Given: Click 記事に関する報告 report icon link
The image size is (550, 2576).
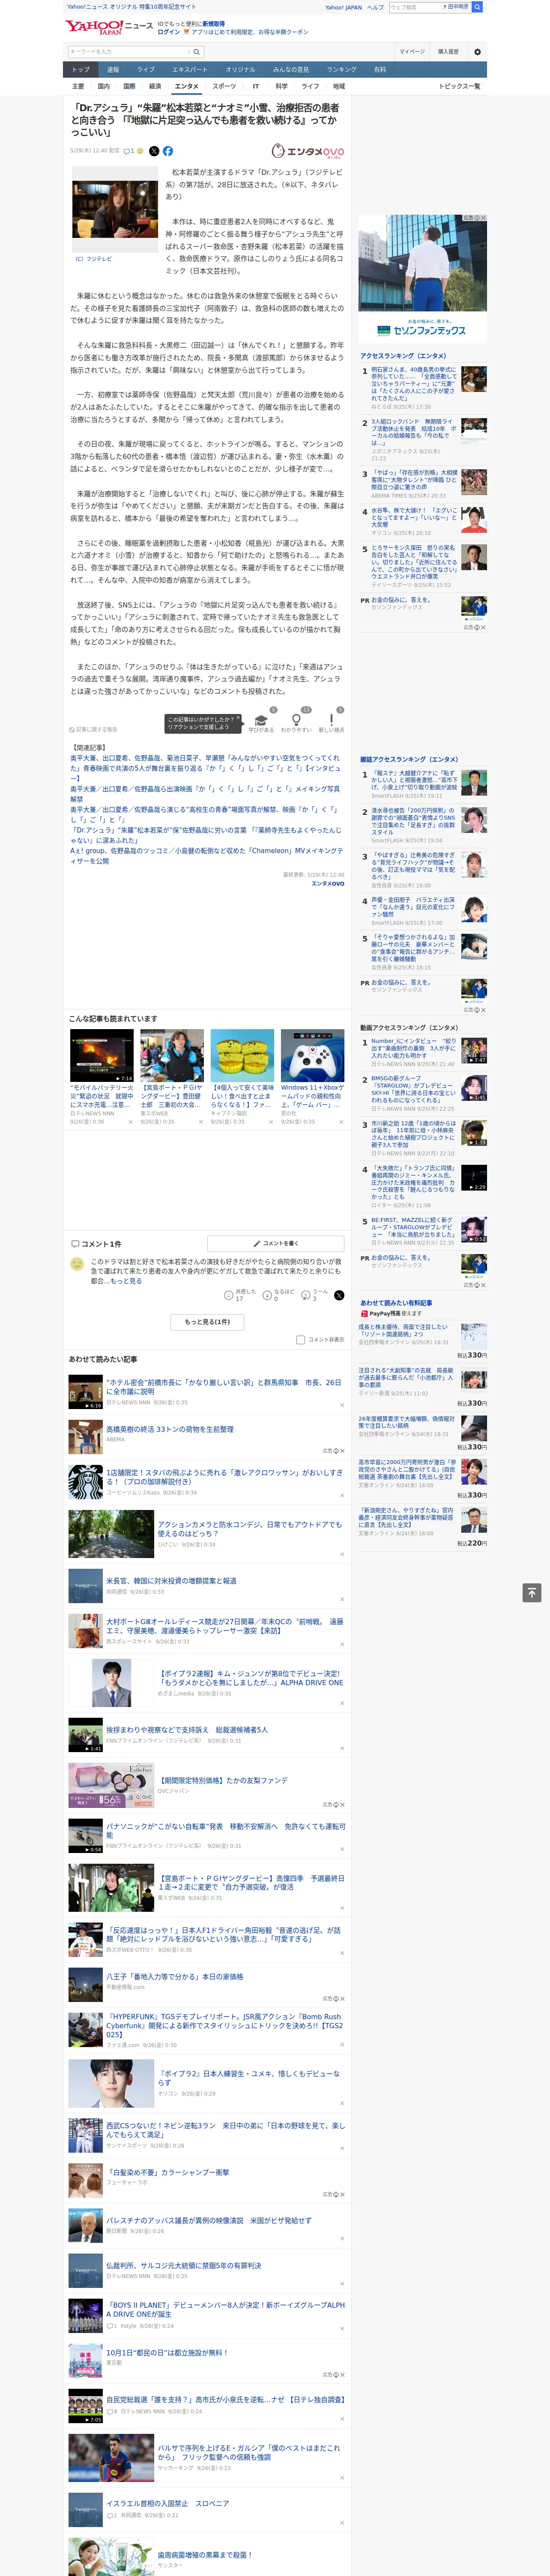Looking at the screenshot, I should pos(93,730).
